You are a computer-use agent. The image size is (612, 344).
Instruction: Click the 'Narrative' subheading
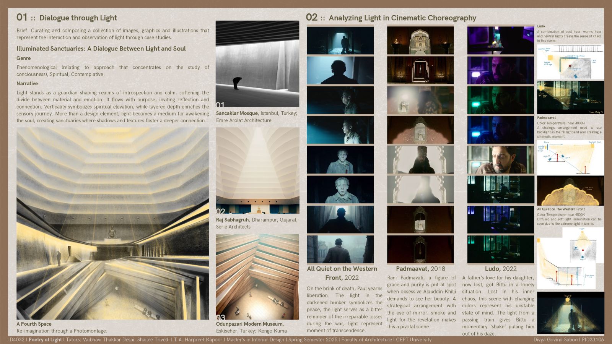27,83
